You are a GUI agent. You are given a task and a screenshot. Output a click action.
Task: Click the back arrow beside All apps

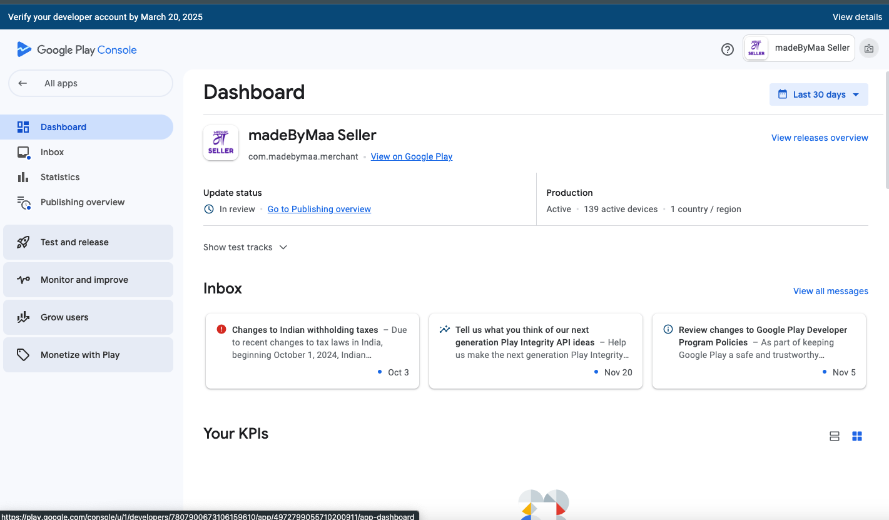tap(23, 83)
